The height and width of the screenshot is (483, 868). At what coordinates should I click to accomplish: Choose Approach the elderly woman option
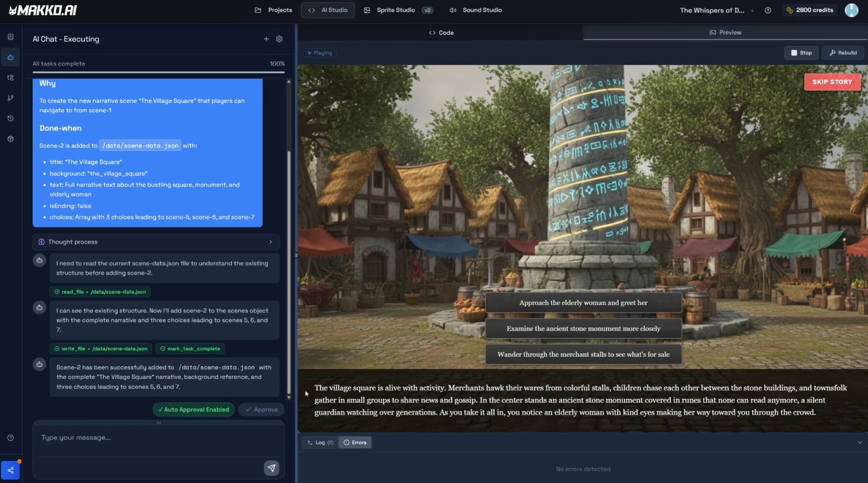pos(583,303)
